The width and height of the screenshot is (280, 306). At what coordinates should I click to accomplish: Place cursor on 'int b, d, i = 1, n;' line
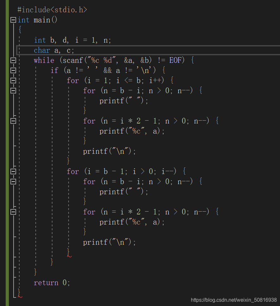[72, 40]
